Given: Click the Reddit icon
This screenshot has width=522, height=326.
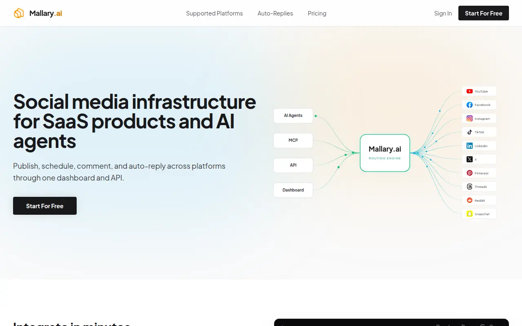Looking at the screenshot, I should click(x=469, y=200).
